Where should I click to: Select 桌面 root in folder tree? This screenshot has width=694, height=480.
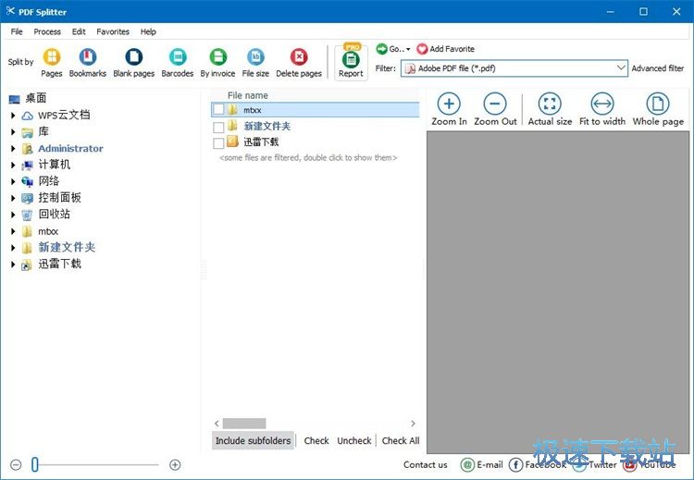tap(35, 98)
